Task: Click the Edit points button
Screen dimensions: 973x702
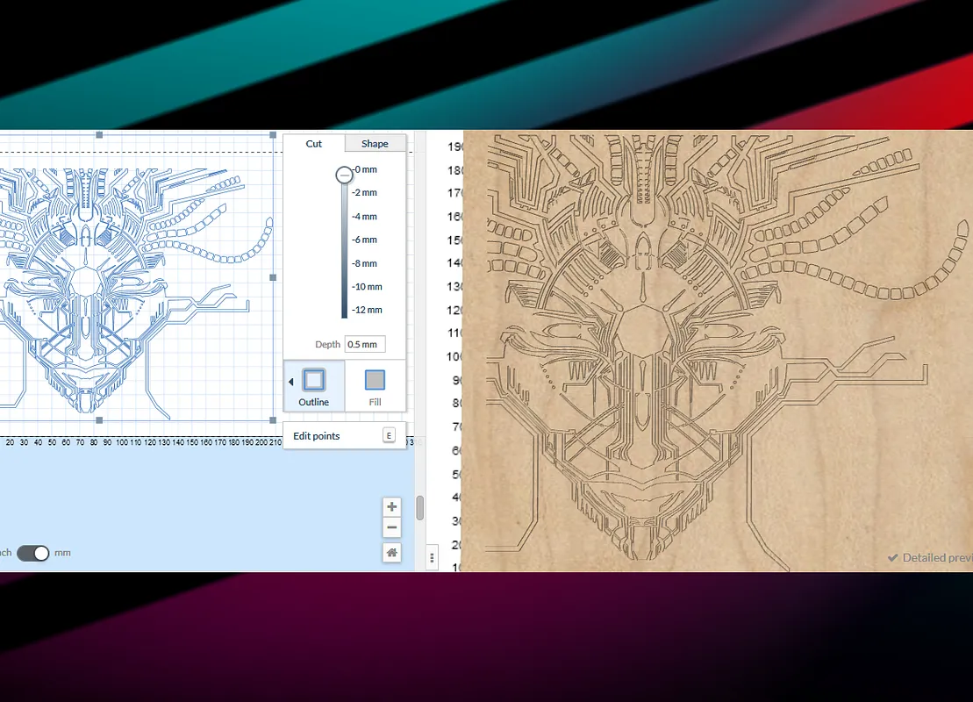Action: (317, 436)
